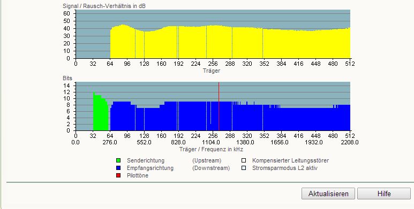The width and height of the screenshot is (414, 209).
Task: Click the green Senderichtung legend swatch
Action: click(x=118, y=160)
